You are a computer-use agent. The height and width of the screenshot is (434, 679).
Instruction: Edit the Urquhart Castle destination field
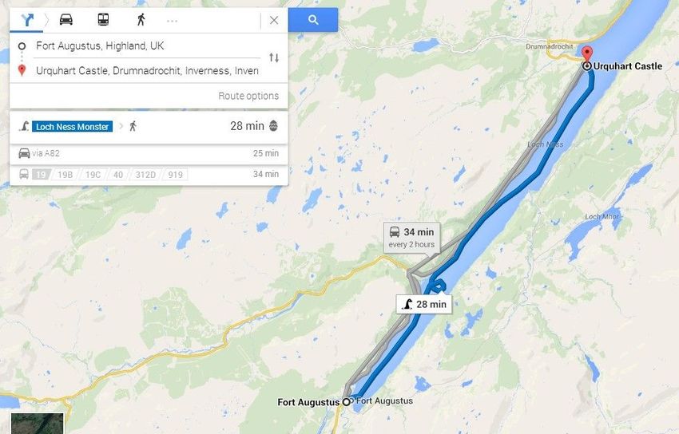[147, 70]
